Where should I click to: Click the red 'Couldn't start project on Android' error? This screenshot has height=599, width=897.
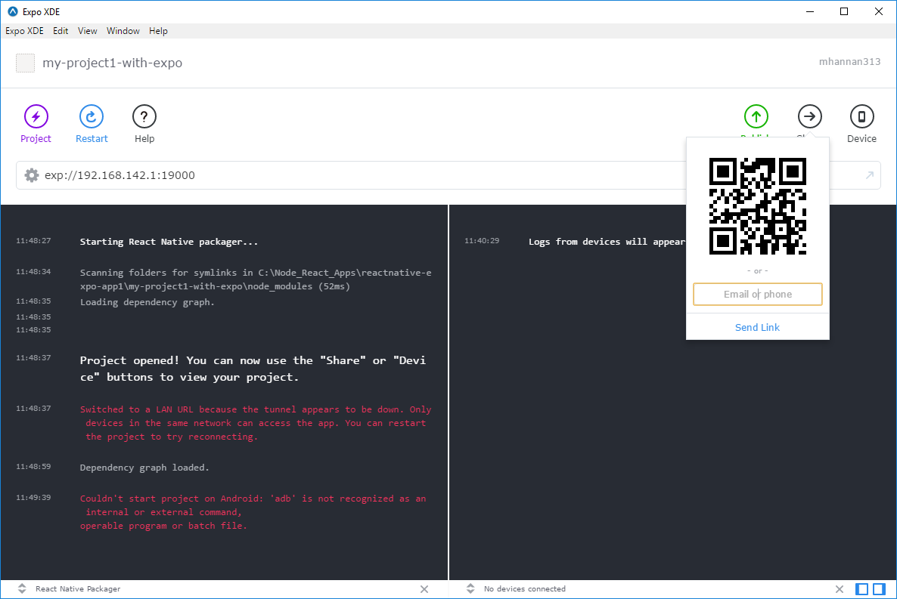point(253,512)
